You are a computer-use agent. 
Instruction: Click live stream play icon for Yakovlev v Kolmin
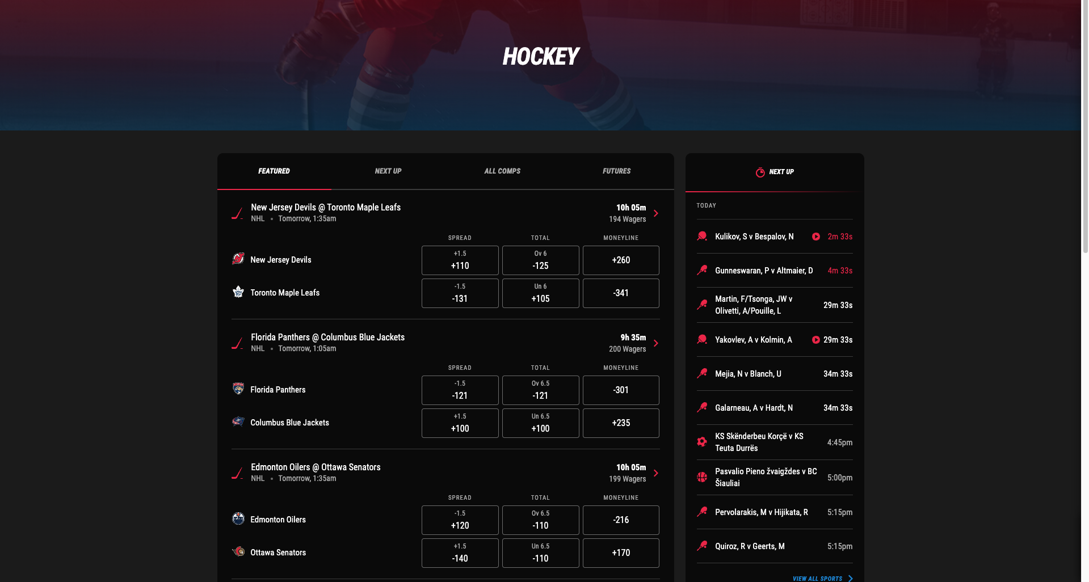(x=816, y=340)
